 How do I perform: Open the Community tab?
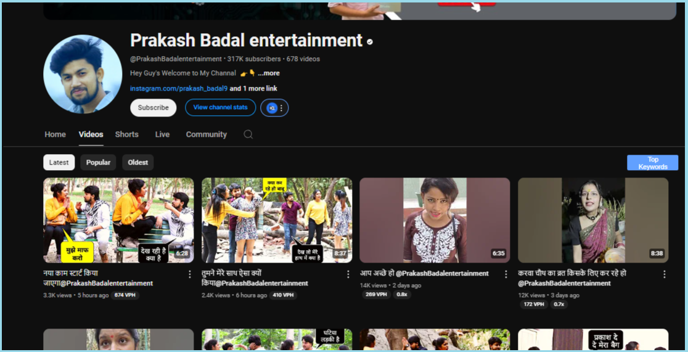[x=207, y=134]
